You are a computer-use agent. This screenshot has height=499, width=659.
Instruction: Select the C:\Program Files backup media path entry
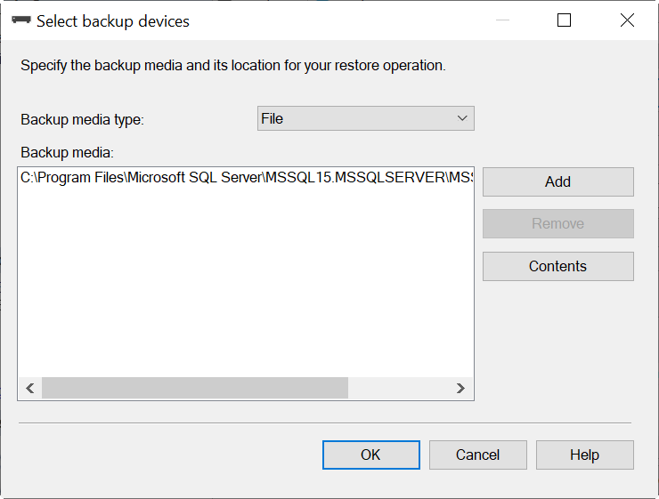tap(247, 178)
